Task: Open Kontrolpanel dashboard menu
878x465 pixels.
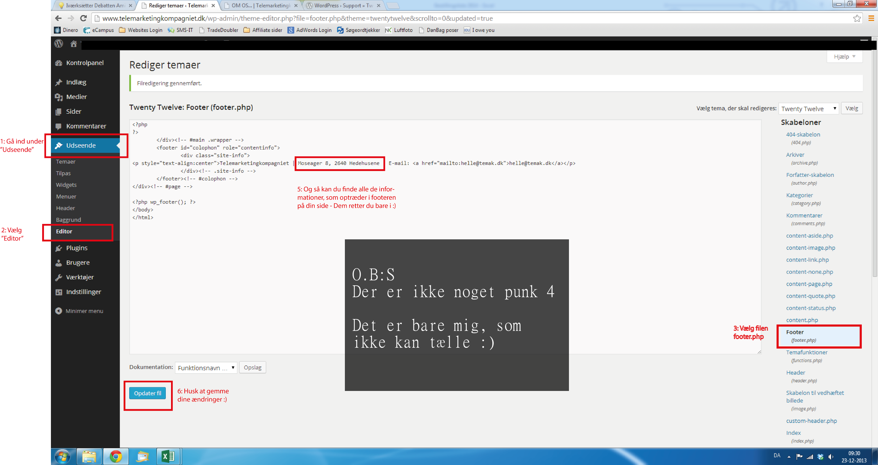Action: tap(85, 63)
